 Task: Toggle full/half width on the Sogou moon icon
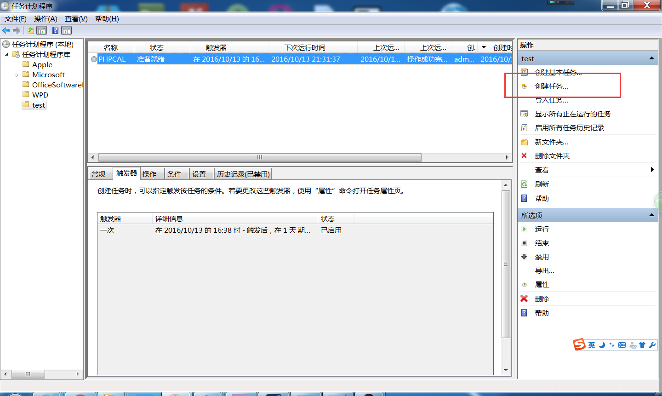click(x=602, y=345)
